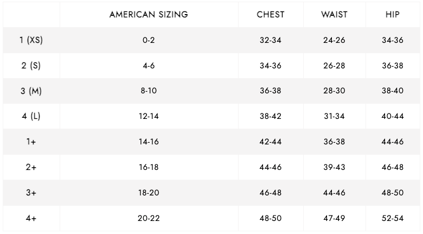
Task: Click the 0-2 American sizing cell
Action: (149, 40)
